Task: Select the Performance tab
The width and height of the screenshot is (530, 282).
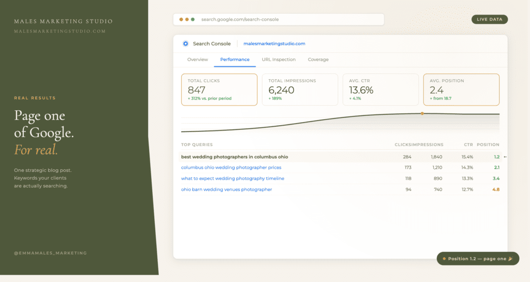Action: (235, 60)
